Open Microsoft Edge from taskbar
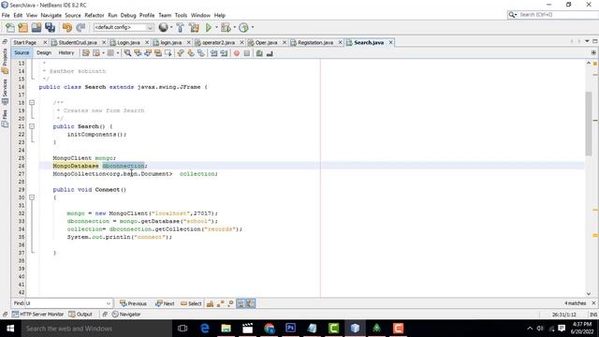The width and height of the screenshot is (599, 337). point(205,329)
